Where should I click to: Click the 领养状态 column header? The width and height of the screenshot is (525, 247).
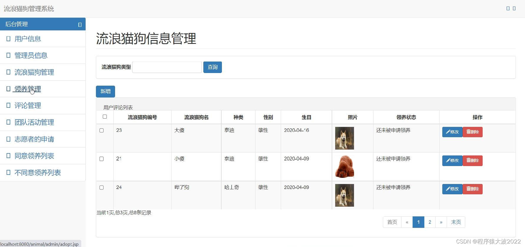click(x=406, y=117)
